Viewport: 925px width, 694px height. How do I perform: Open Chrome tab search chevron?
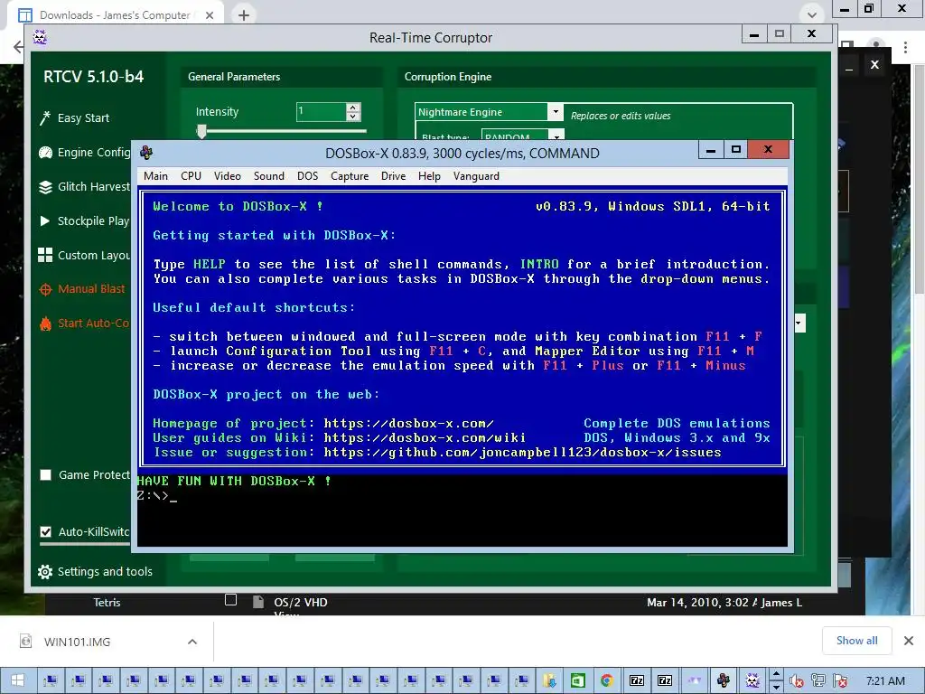click(x=812, y=14)
